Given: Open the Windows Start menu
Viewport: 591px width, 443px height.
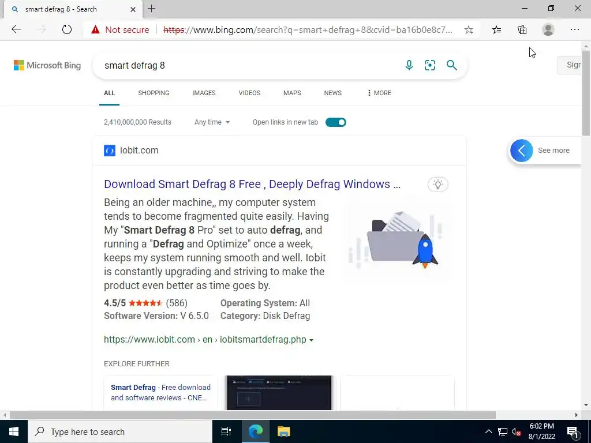Looking at the screenshot, I should [14, 431].
